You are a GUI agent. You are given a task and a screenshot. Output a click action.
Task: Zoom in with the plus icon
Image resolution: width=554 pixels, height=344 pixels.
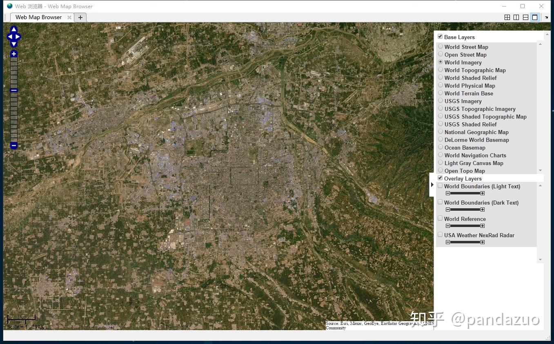tap(13, 53)
